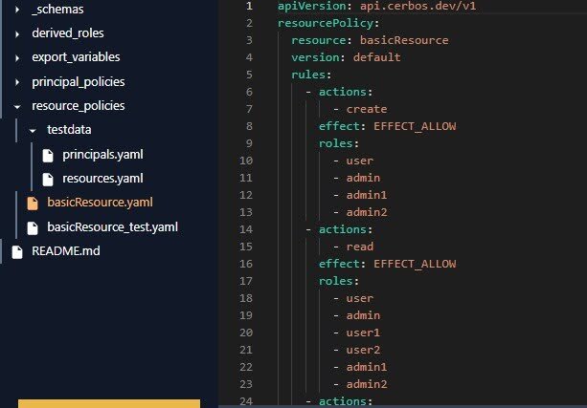The height and width of the screenshot is (408, 587).
Task: Open resources.yaml file
Action: point(103,179)
